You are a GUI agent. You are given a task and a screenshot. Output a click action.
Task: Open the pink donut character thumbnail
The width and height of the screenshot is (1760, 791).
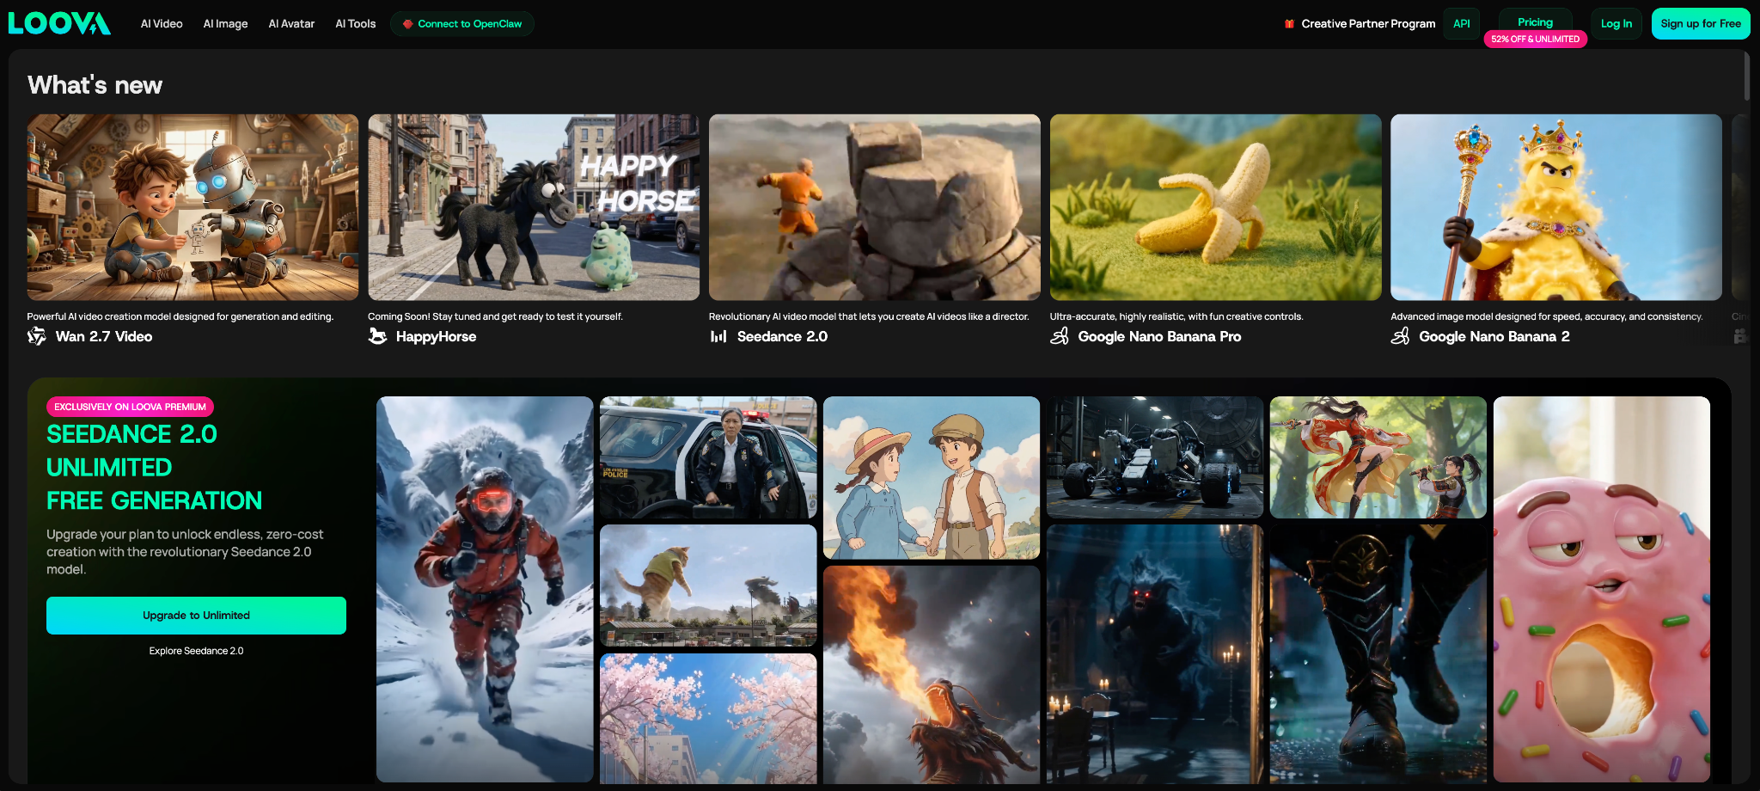click(x=1601, y=589)
